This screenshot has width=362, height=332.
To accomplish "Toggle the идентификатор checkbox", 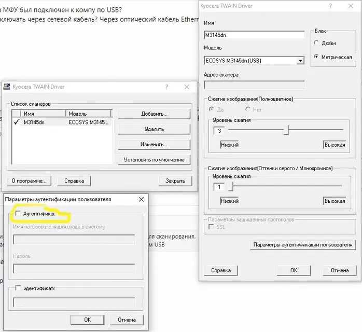I will click(x=18, y=288).
